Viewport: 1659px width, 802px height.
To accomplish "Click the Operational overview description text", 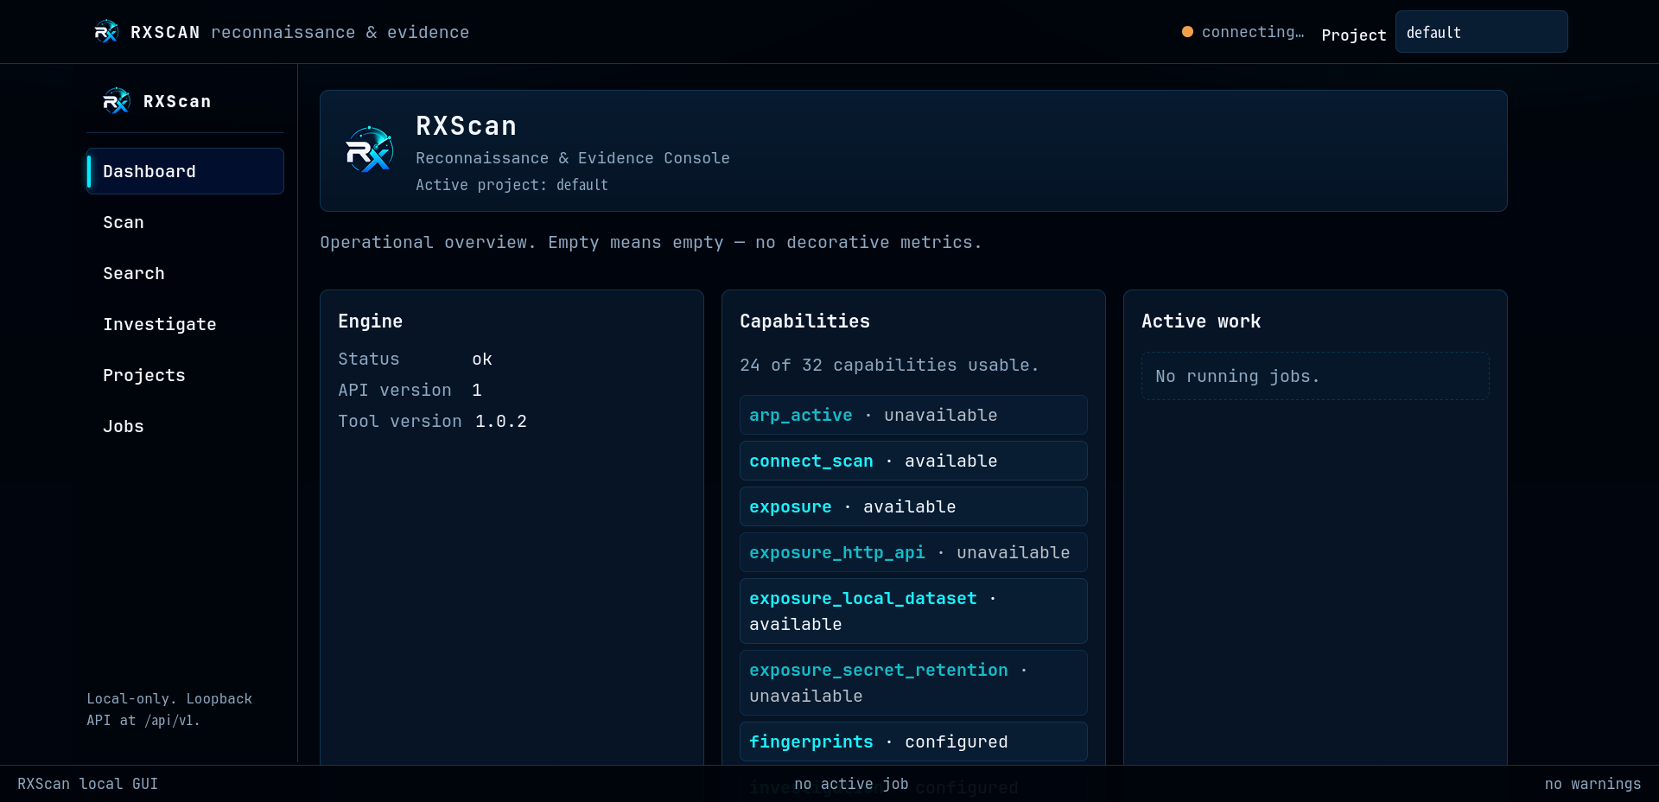I will click(651, 242).
